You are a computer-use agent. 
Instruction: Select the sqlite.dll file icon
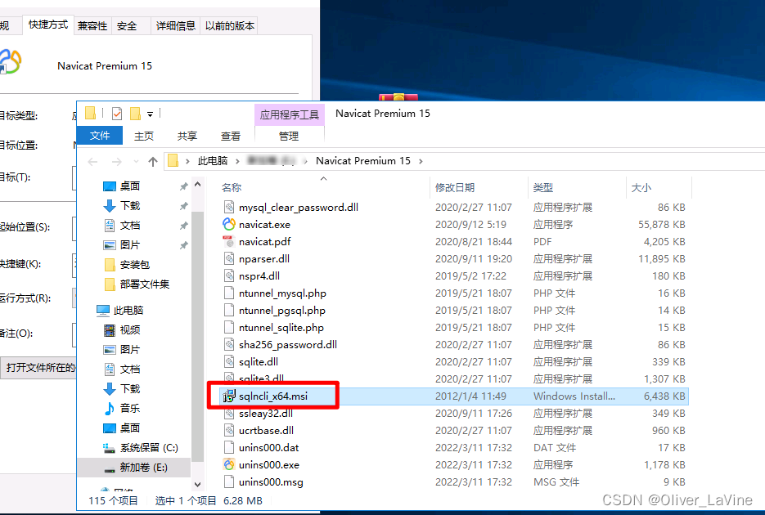click(x=229, y=361)
